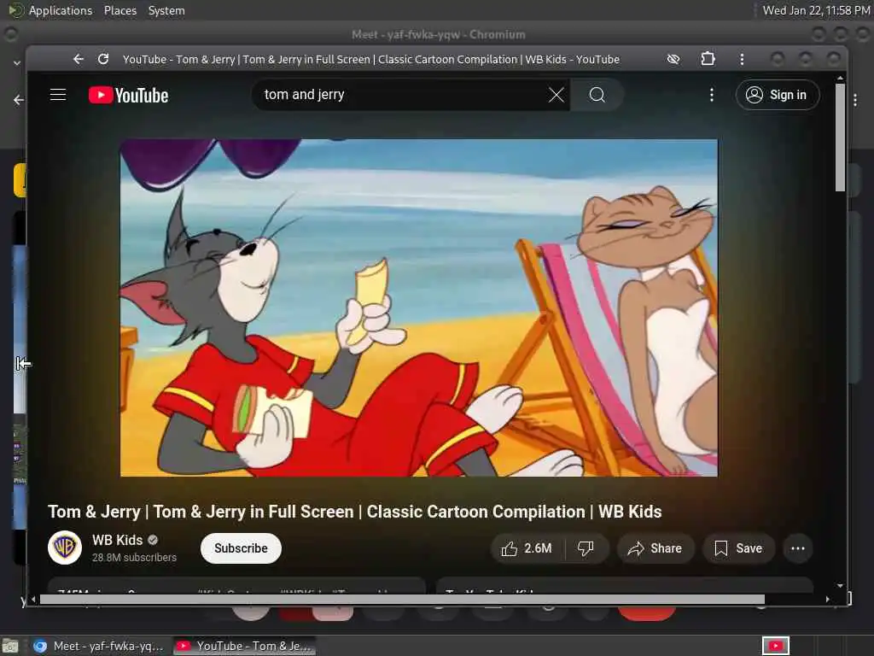Open the System menu

click(166, 10)
